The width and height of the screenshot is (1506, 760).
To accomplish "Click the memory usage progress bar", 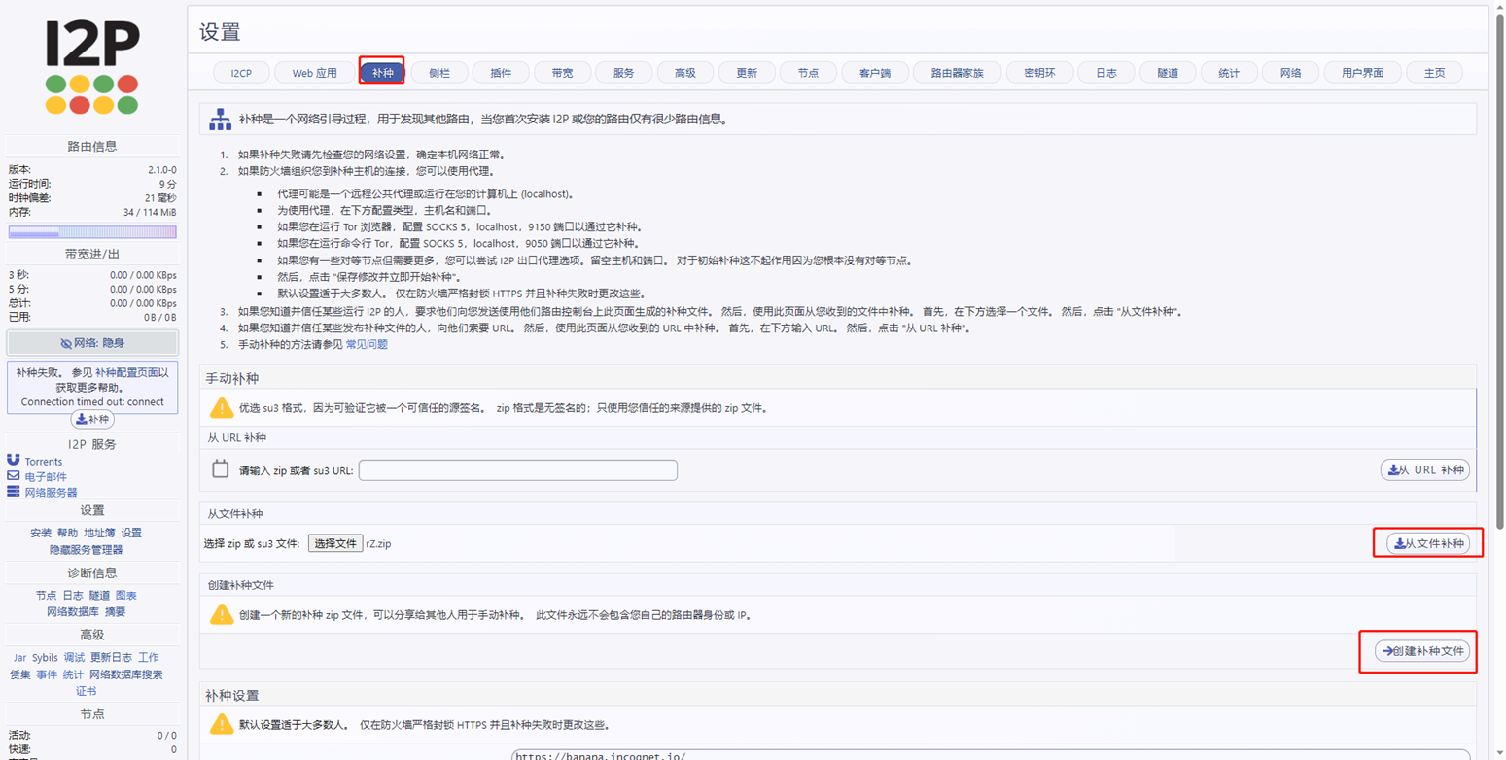I will pos(92,231).
